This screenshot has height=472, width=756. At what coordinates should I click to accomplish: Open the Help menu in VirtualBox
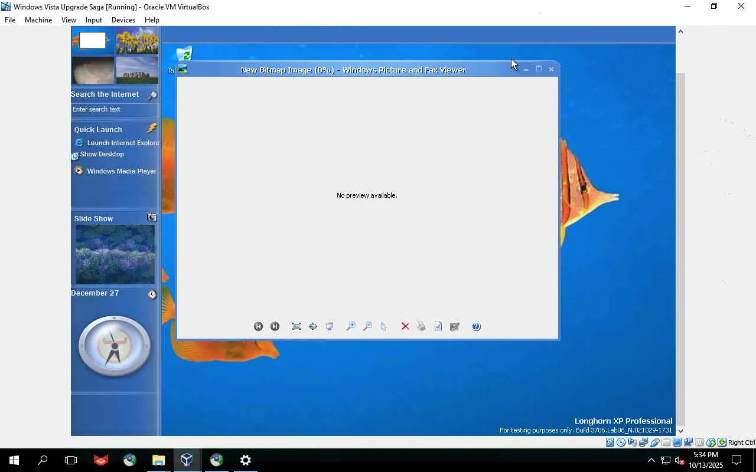tap(152, 19)
